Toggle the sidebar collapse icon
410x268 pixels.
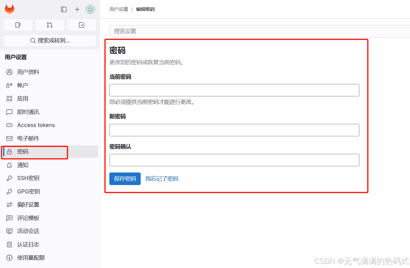tap(64, 9)
